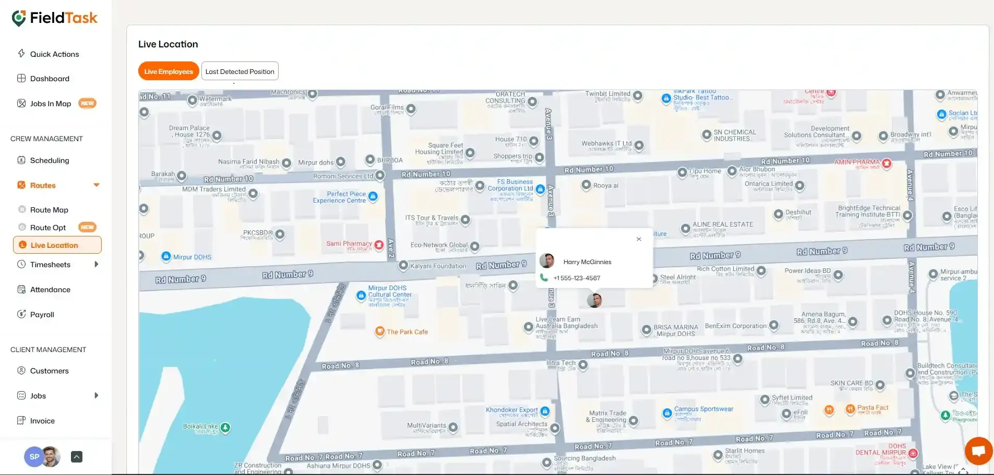Click AMIN PHARMA map pin

pyautogui.click(x=887, y=164)
